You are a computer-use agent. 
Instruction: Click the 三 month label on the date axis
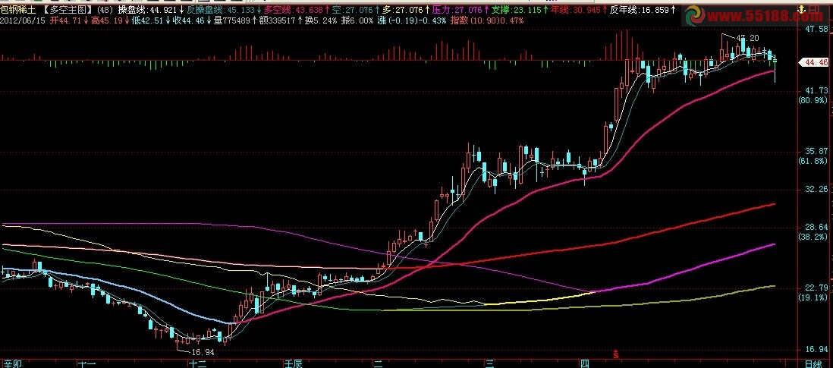tap(490, 363)
